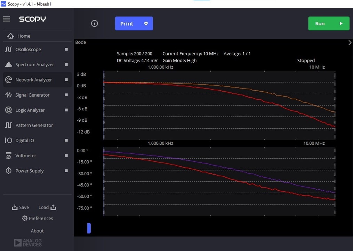Save the current session profile

coord(21,207)
